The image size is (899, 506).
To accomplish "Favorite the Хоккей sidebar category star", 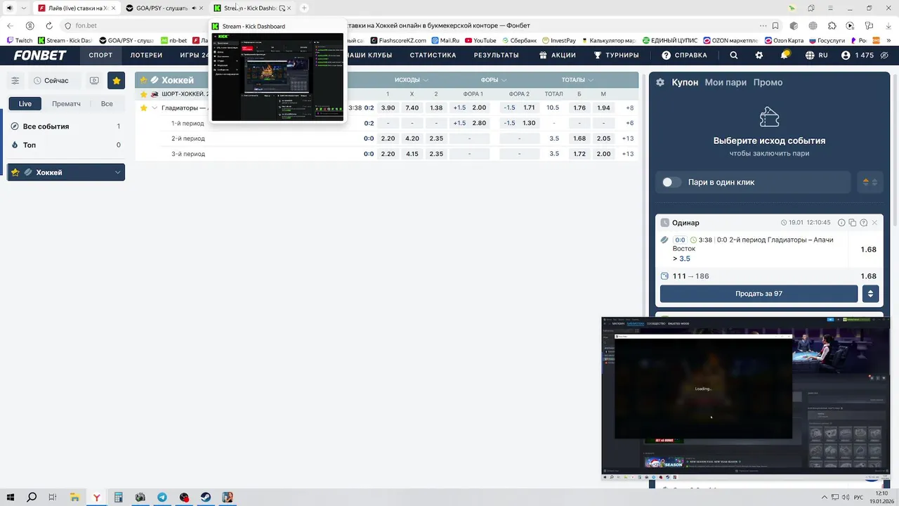I will coord(15,172).
